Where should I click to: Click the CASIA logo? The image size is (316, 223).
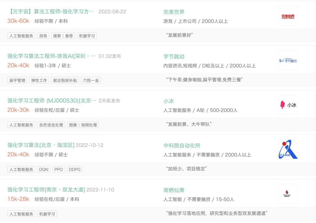288,149
